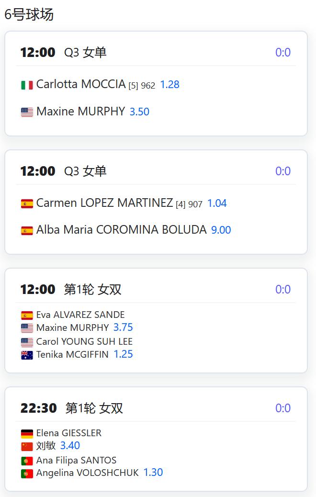Click the Australia flag beside Tenika MCGIFFIN

point(27,355)
